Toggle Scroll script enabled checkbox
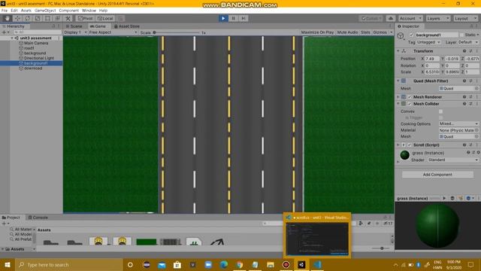The width and height of the screenshot is (481, 271). point(410,145)
